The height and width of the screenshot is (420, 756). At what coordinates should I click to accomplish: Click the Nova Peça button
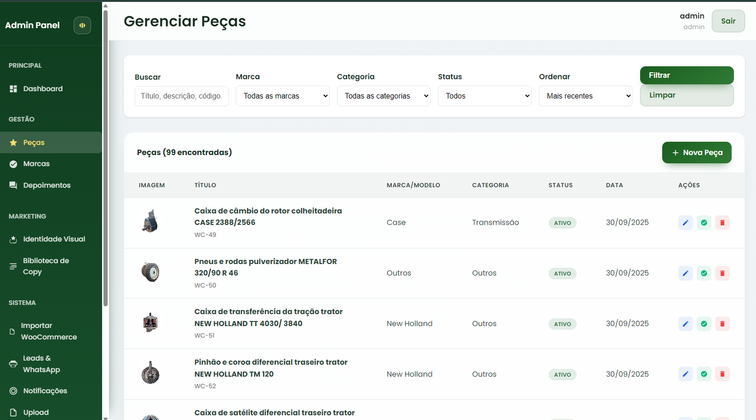pyautogui.click(x=696, y=153)
